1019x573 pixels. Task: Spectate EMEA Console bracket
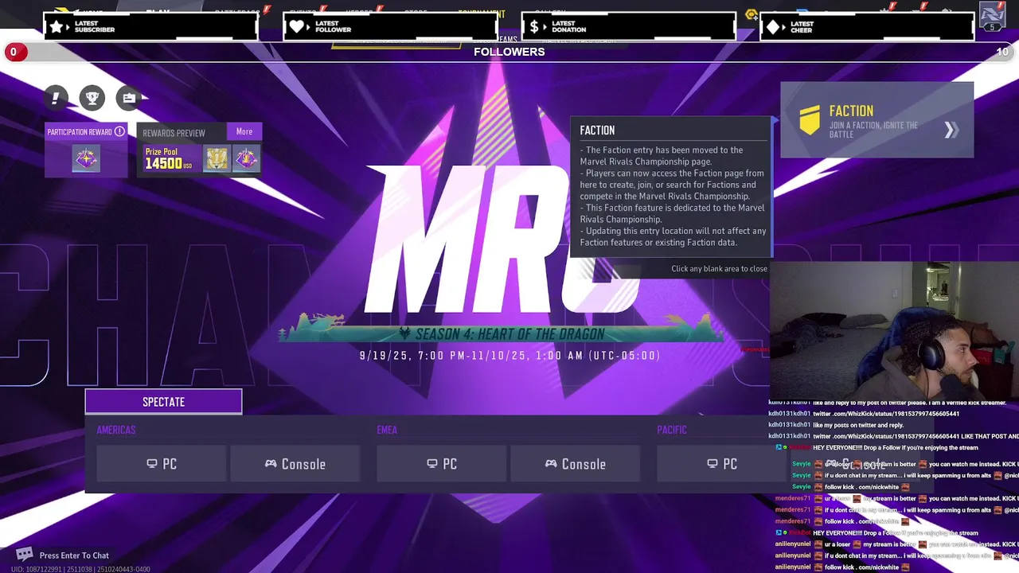pyautogui.click(x=575, y=464)
